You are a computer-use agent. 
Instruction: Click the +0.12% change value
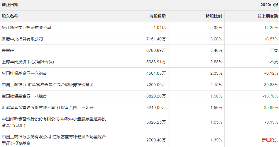pyautogui.click(x=271, y=73)
